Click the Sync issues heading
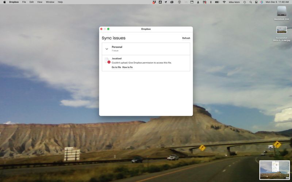This screenshot has width=292, height=182. pos(114,38)
